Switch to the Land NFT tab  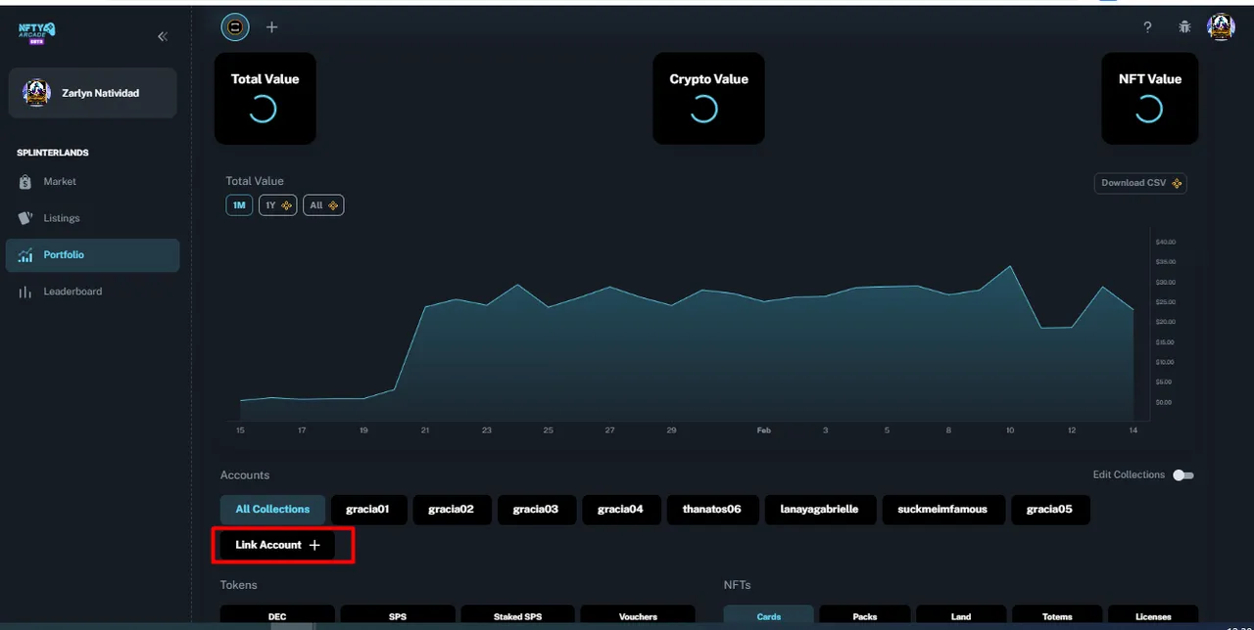pos(961,615)
